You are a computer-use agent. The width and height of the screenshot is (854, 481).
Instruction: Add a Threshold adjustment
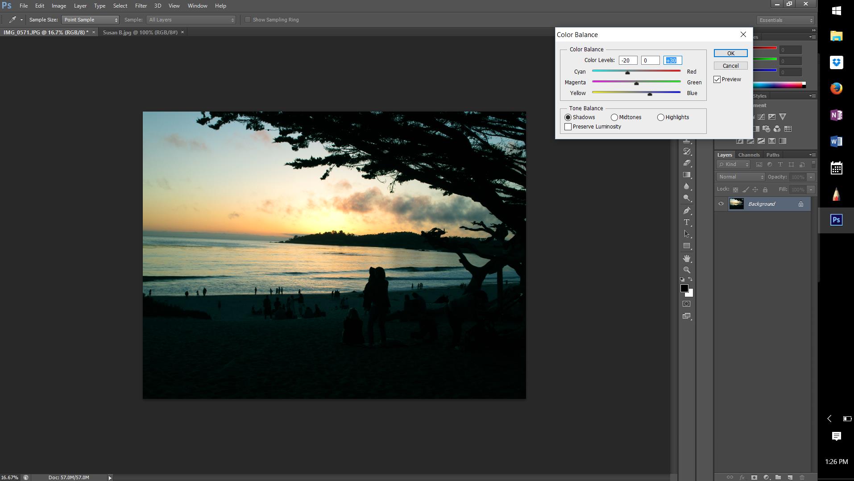click(761, 141)
